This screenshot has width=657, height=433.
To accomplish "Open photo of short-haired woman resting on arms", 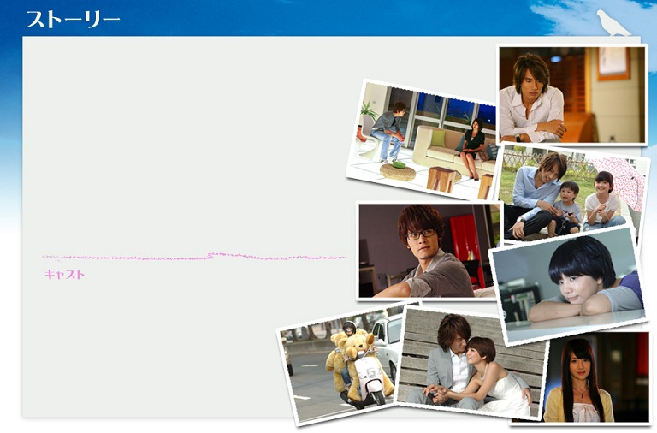I will (570, 287).
